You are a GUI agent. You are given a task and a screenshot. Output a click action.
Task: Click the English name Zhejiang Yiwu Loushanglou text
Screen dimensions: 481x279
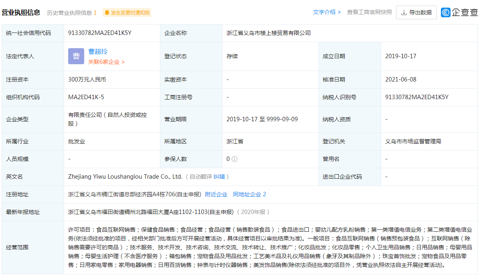pyautogui.click(x=125, y=177)
